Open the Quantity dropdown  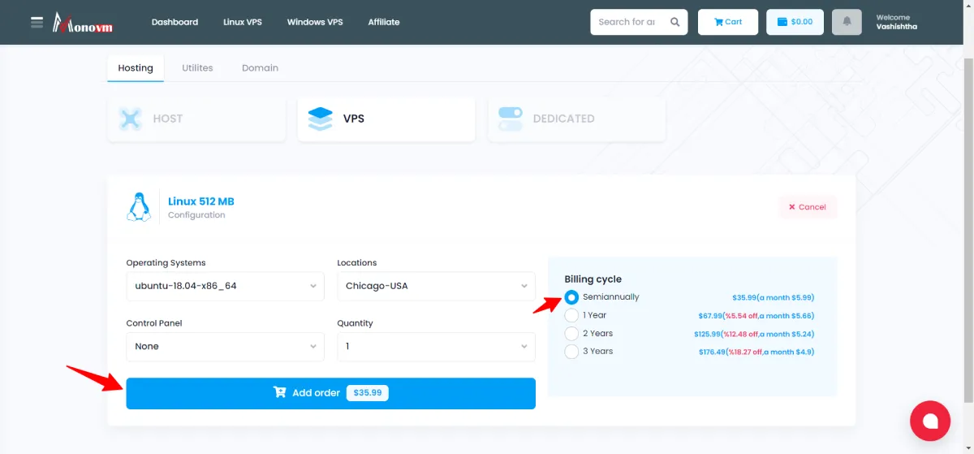coord(436,347)
